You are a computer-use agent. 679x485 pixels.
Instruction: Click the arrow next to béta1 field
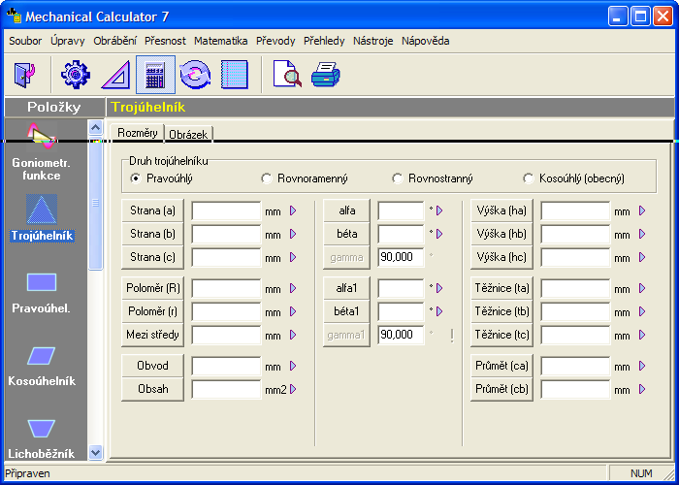tap(439, 311)
